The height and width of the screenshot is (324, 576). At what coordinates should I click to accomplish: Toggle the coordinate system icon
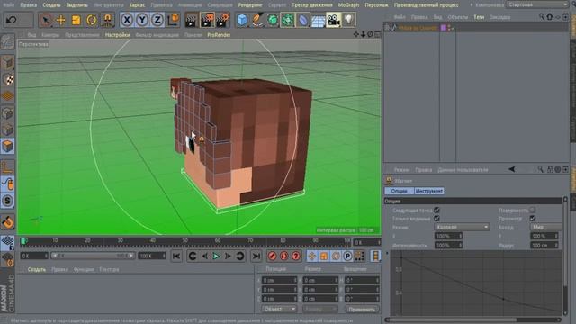174,20
